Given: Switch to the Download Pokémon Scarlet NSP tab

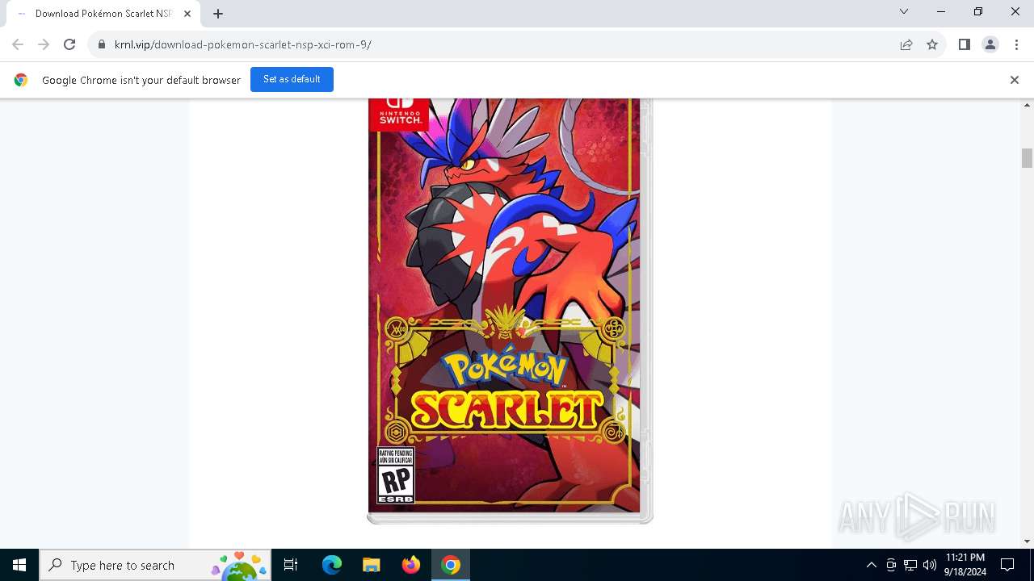Looking at the screenshot, I should click(103, 14).
